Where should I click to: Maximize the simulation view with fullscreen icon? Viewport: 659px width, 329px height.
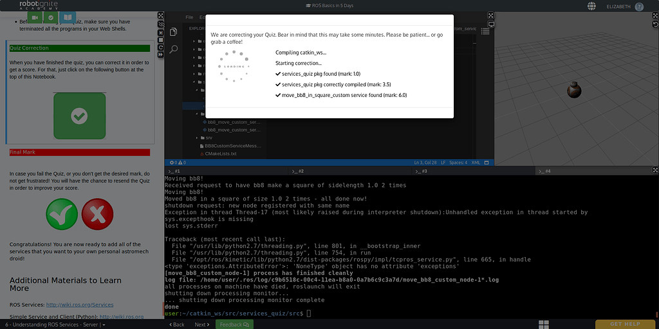click(x=654, y=15)
